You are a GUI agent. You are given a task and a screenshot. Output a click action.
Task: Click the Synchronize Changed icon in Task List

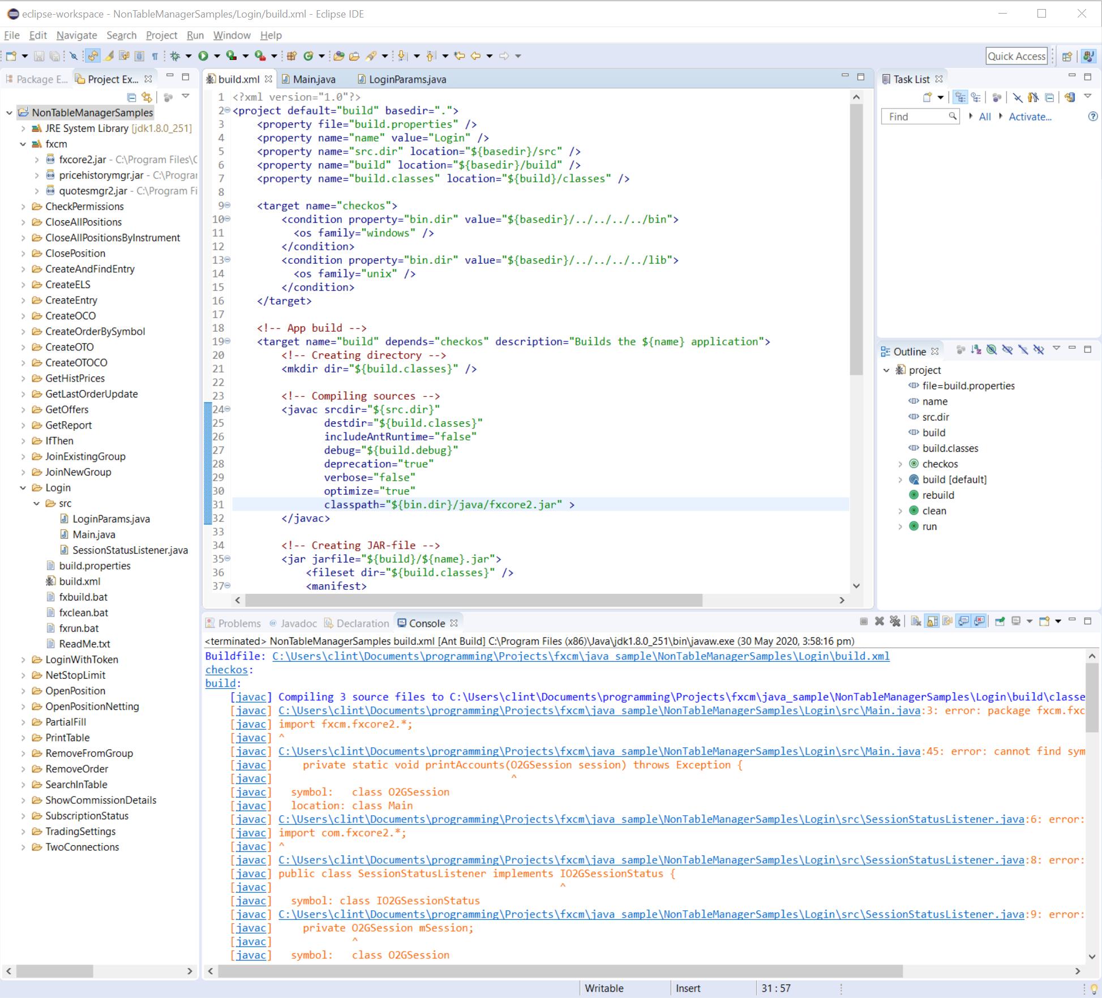[1069, 97]
